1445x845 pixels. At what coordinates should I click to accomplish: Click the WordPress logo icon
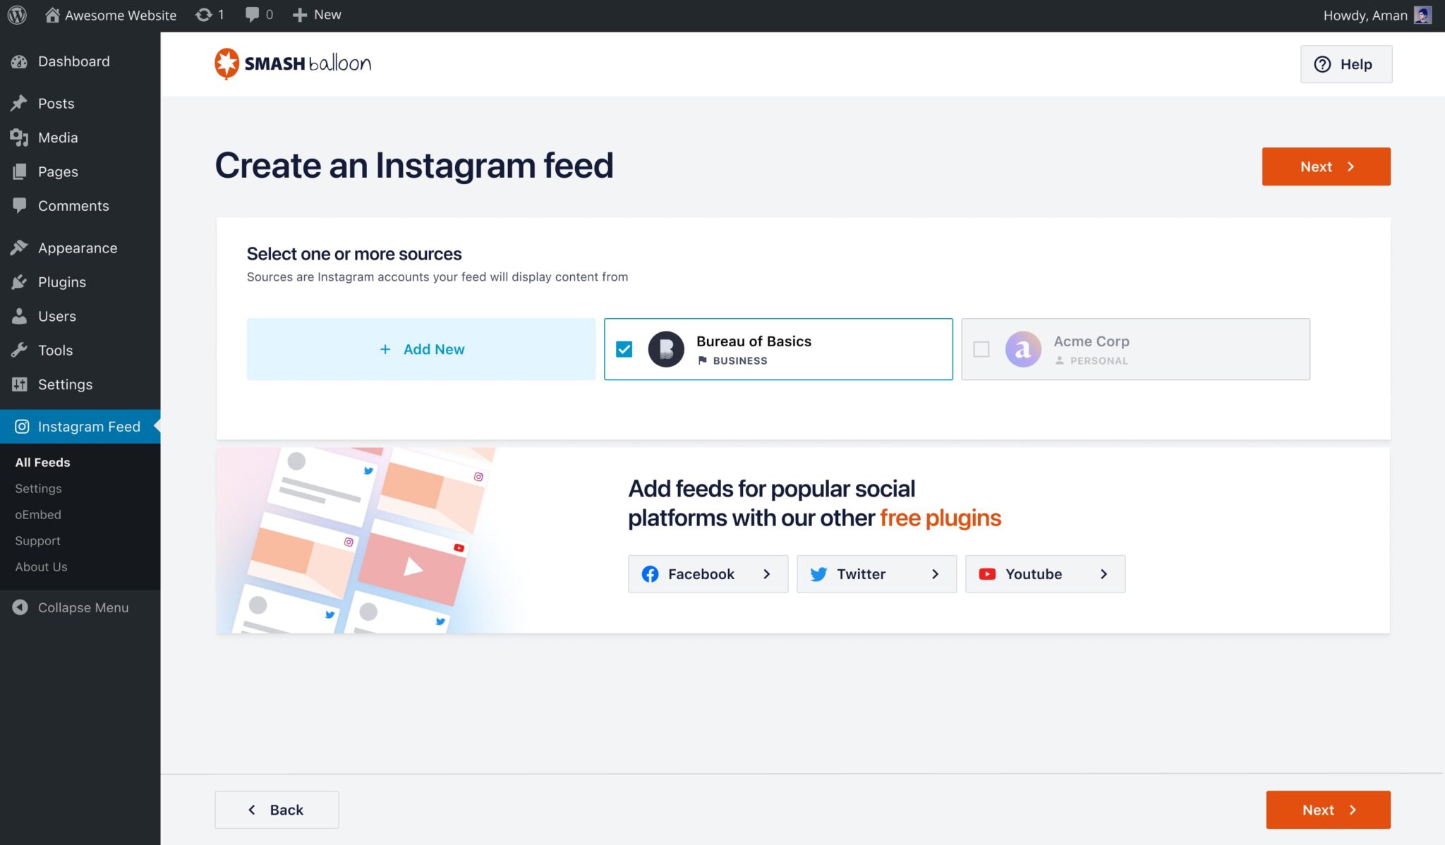17,15
